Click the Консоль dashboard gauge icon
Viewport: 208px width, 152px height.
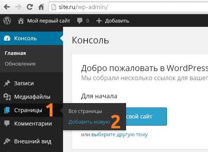[x=7, y=38]
